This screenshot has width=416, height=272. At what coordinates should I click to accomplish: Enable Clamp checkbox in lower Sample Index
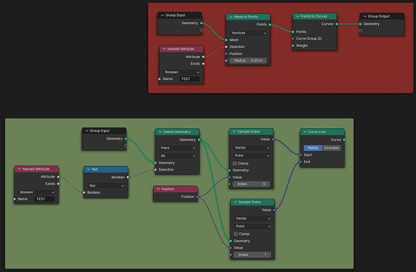click(x=236, y=234)
